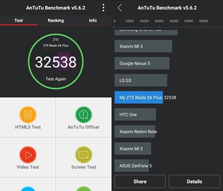Select the Xiaomi MI 3 ranking bar
Image resolution: width=223 pixels, height=191 pixels.
point(143,46)
